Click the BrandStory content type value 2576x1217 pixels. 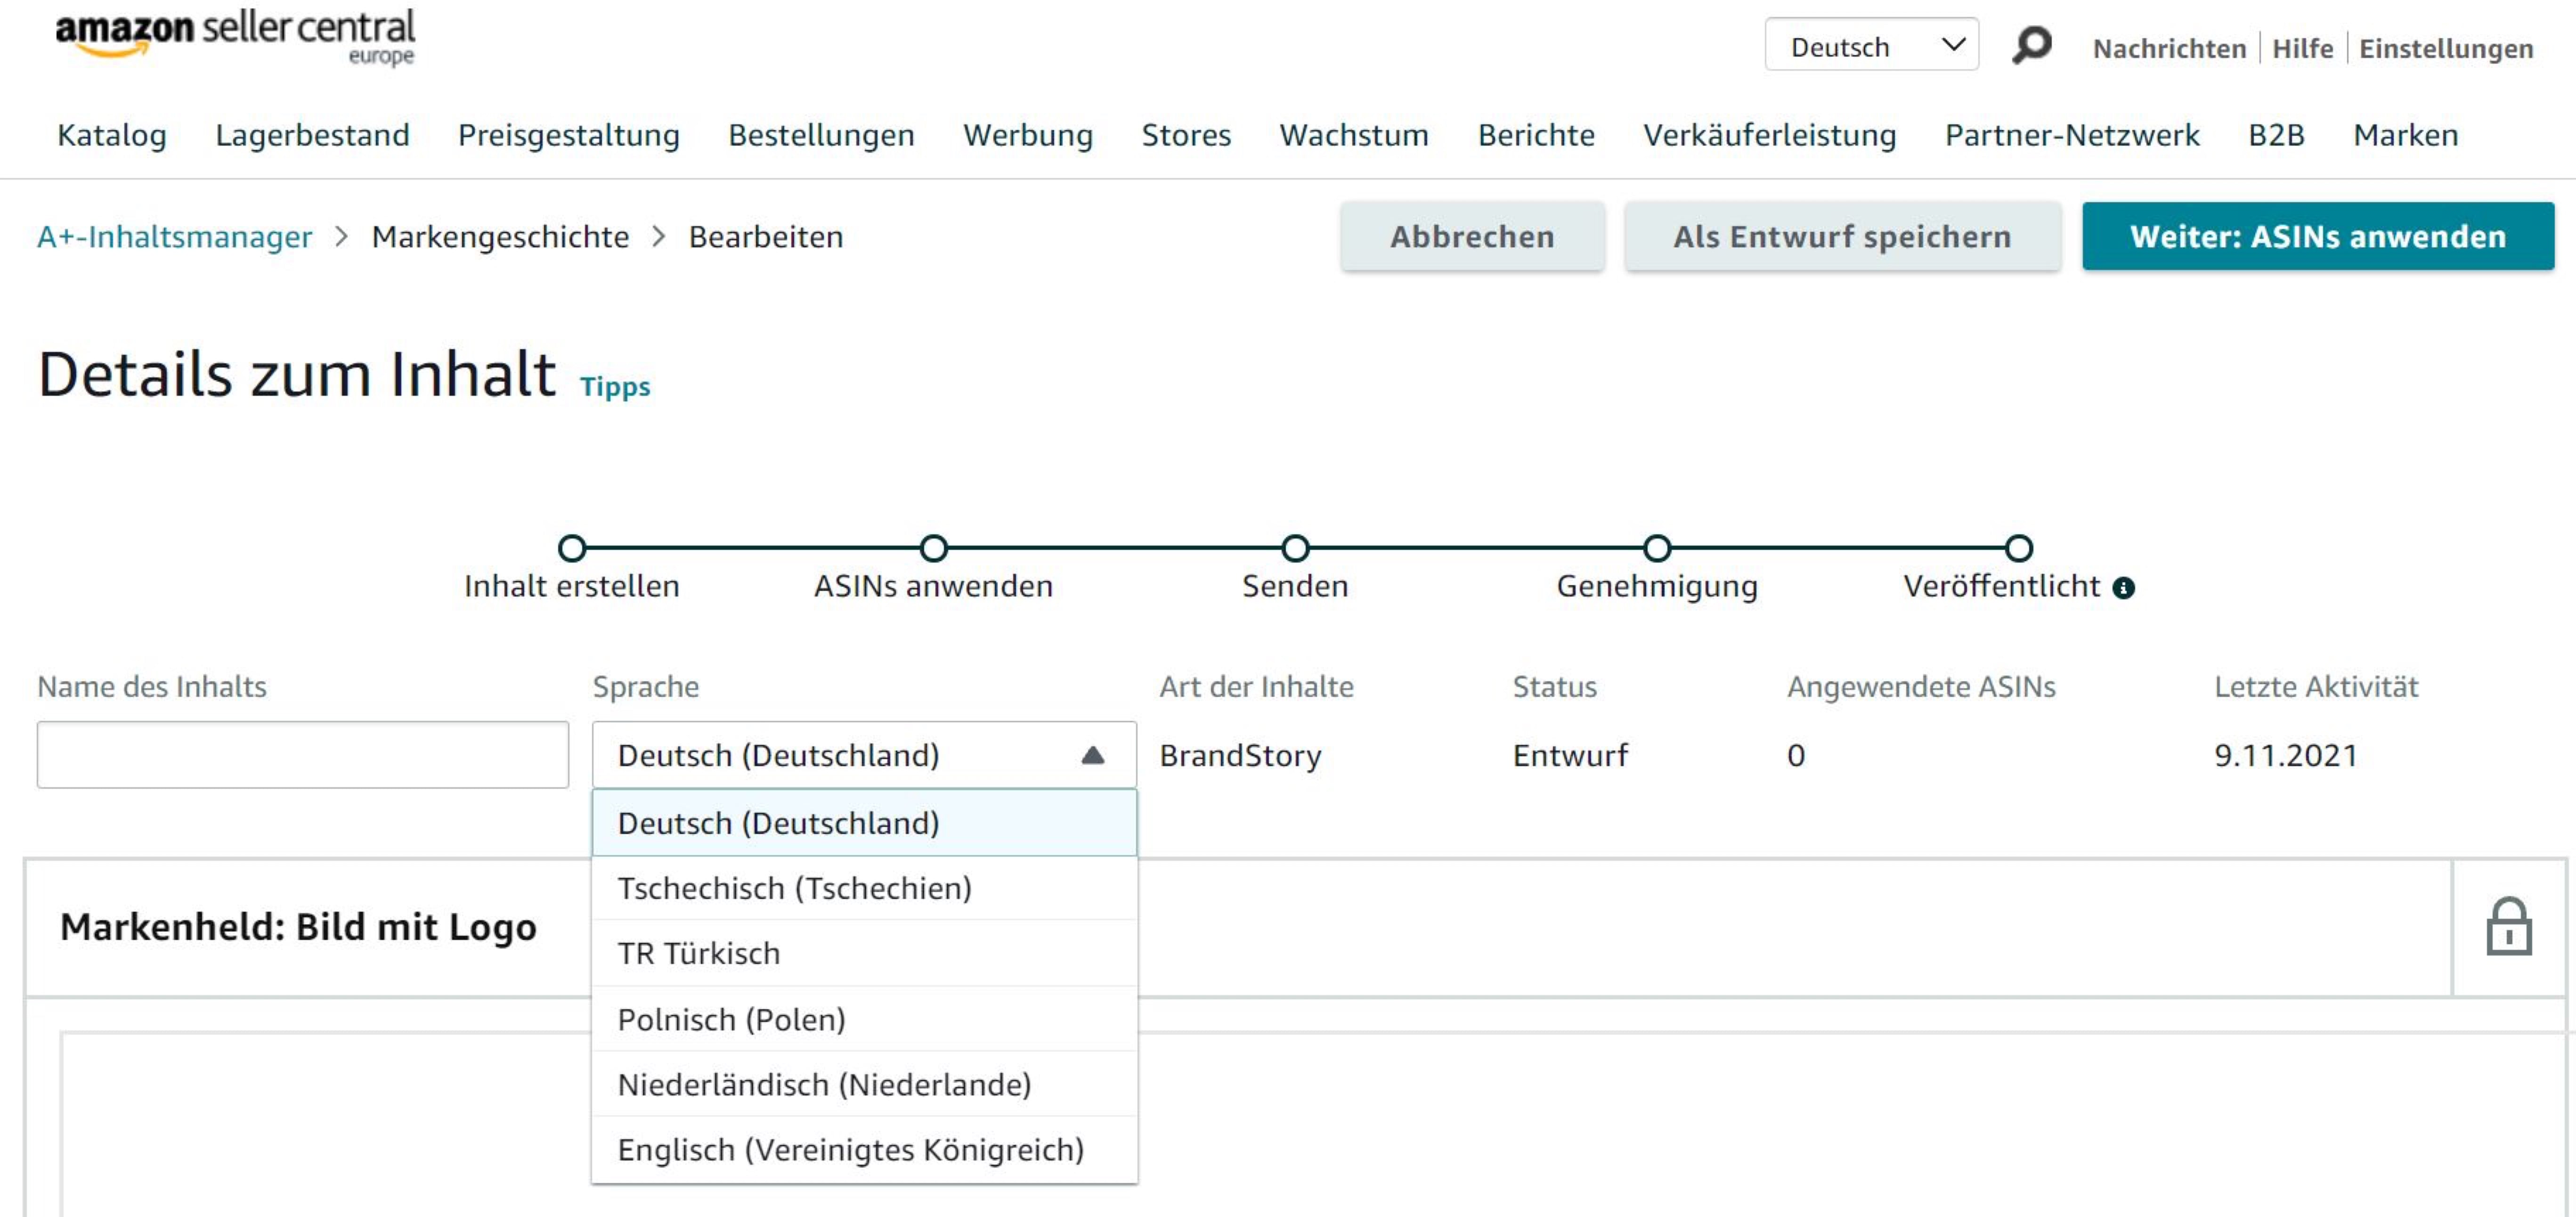point(1240,756)
